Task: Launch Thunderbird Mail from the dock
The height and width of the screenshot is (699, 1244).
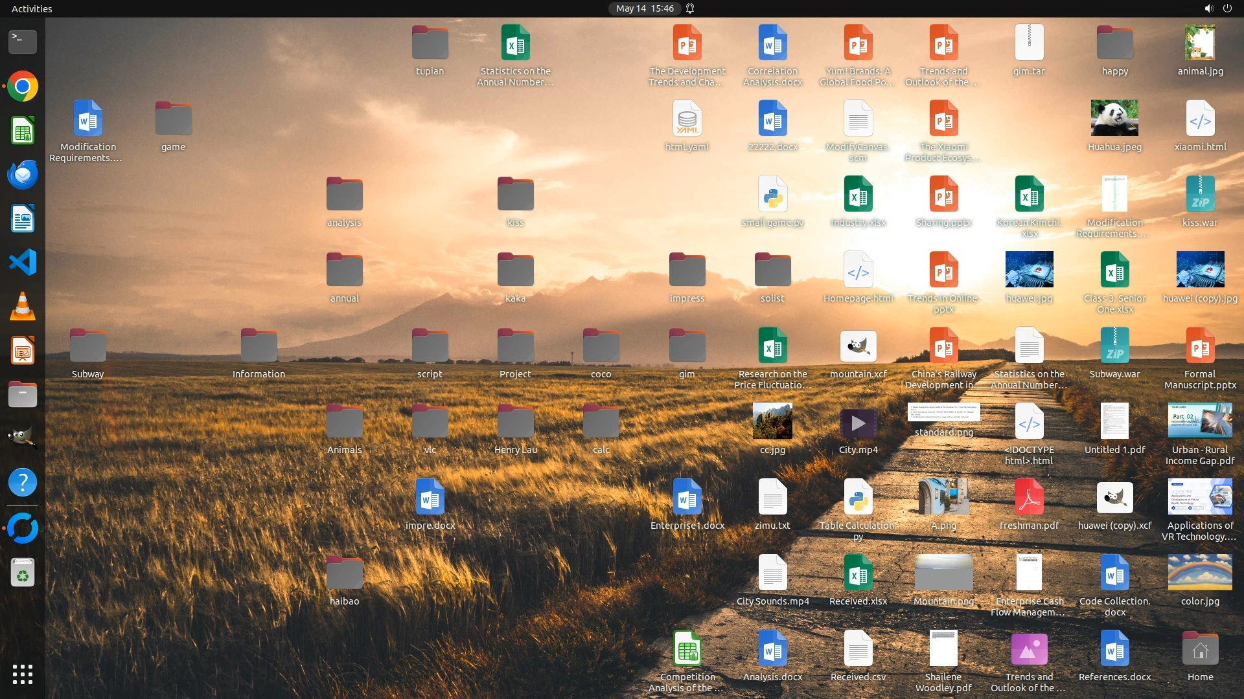Action: click(x=23, y=175)
